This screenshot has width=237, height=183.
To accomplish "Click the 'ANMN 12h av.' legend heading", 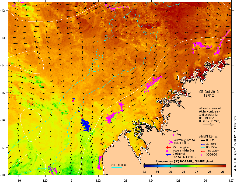I will pyautogui.click(x=208, y=137).
